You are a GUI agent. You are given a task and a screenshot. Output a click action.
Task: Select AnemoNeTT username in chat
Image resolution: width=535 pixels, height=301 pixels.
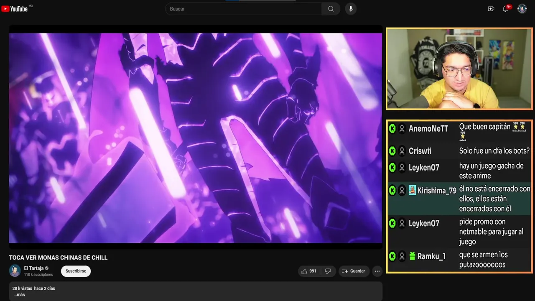428,129
